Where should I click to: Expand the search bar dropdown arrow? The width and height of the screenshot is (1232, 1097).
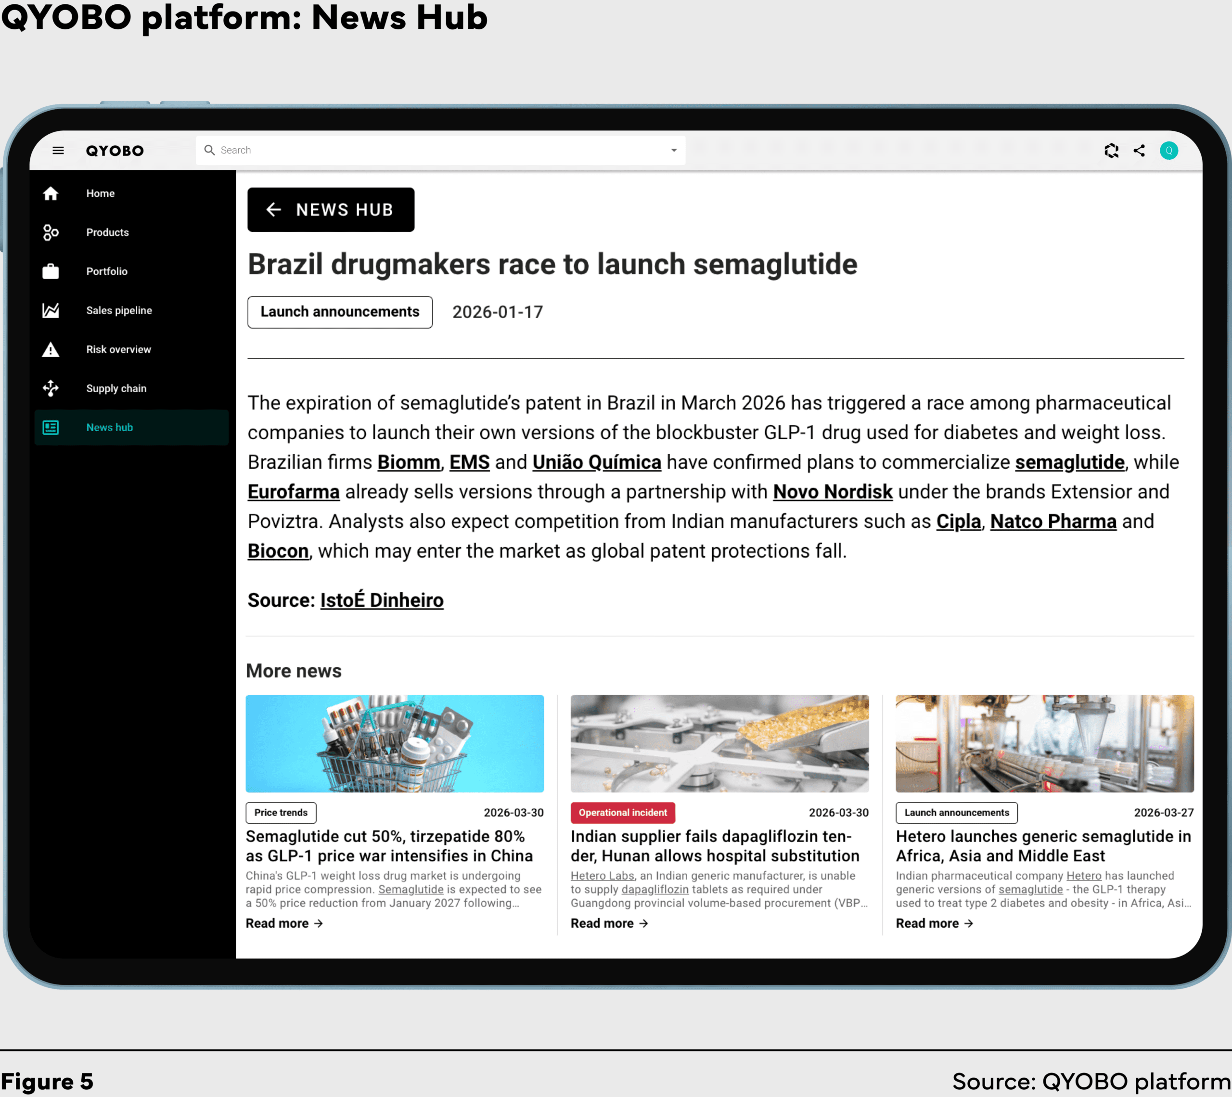coord(673,150)
